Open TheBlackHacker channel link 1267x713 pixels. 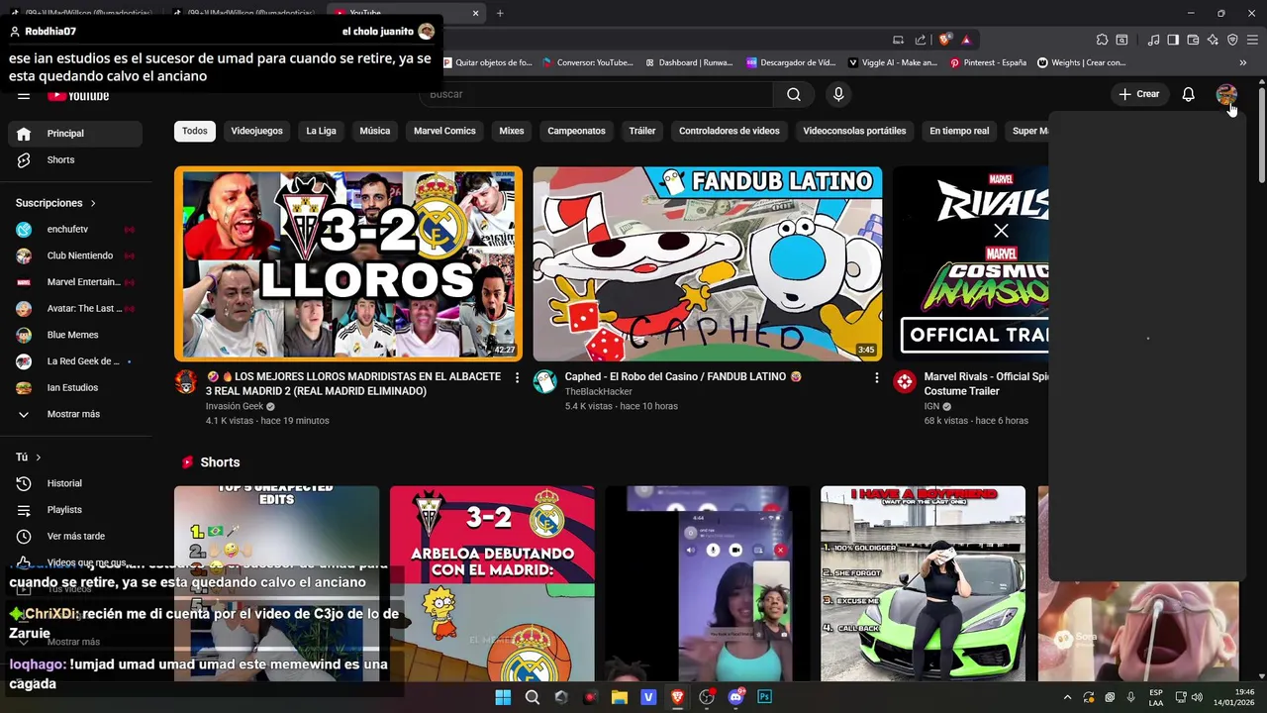click(x=599, y=392)
